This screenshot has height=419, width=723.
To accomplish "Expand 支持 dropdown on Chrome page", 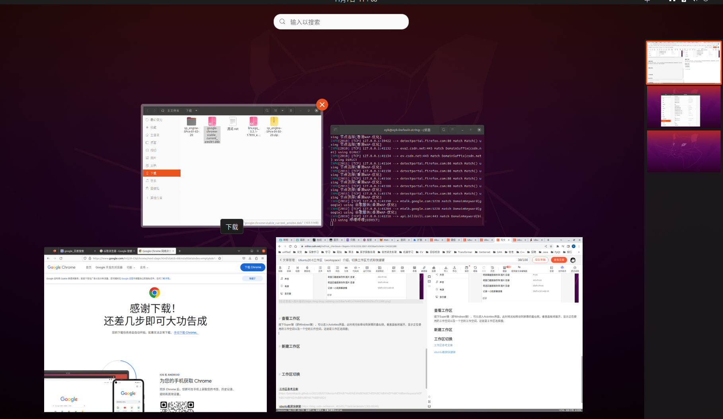I will 144,267.
